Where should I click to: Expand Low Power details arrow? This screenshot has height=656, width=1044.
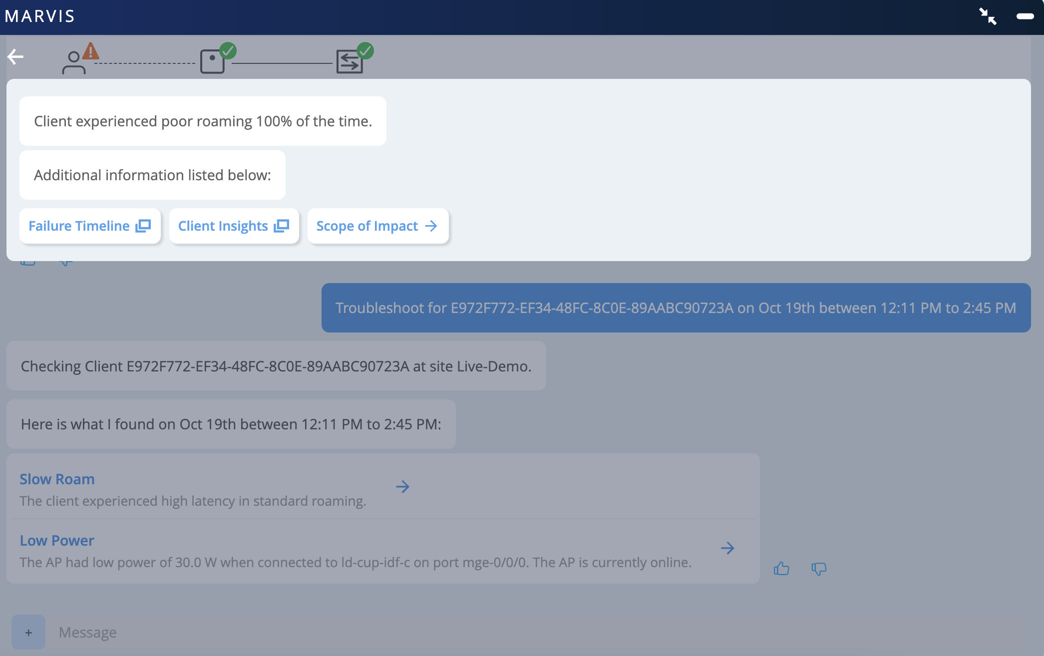click(727, 548)
